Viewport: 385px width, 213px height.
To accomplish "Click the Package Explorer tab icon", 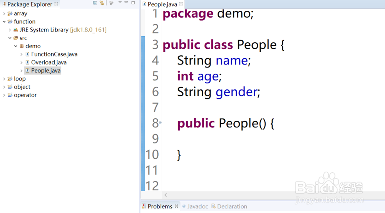I will click(4, 4).
